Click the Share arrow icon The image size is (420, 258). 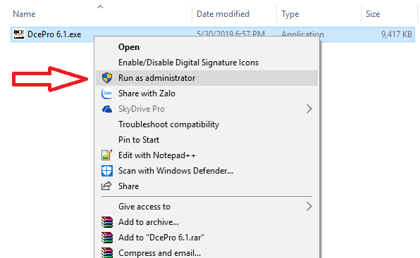[x=106, y=186]
